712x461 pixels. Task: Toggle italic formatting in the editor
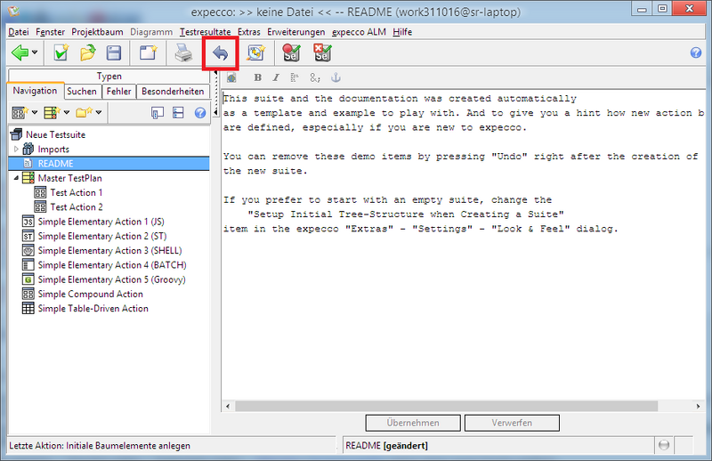coord(276,77)
